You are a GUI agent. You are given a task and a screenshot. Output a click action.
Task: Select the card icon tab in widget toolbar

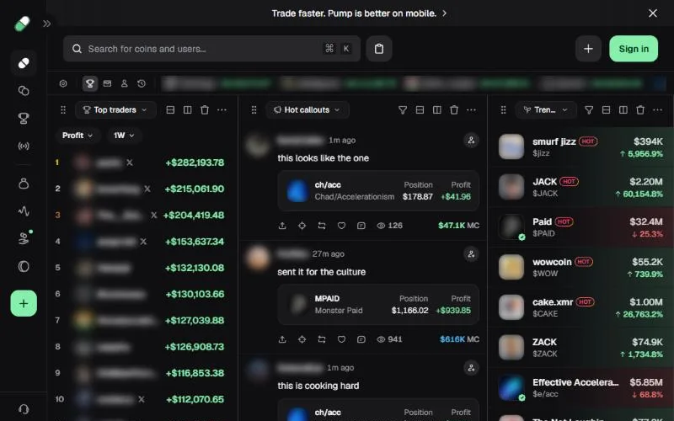pyautogui.click(x=107, y=83)
